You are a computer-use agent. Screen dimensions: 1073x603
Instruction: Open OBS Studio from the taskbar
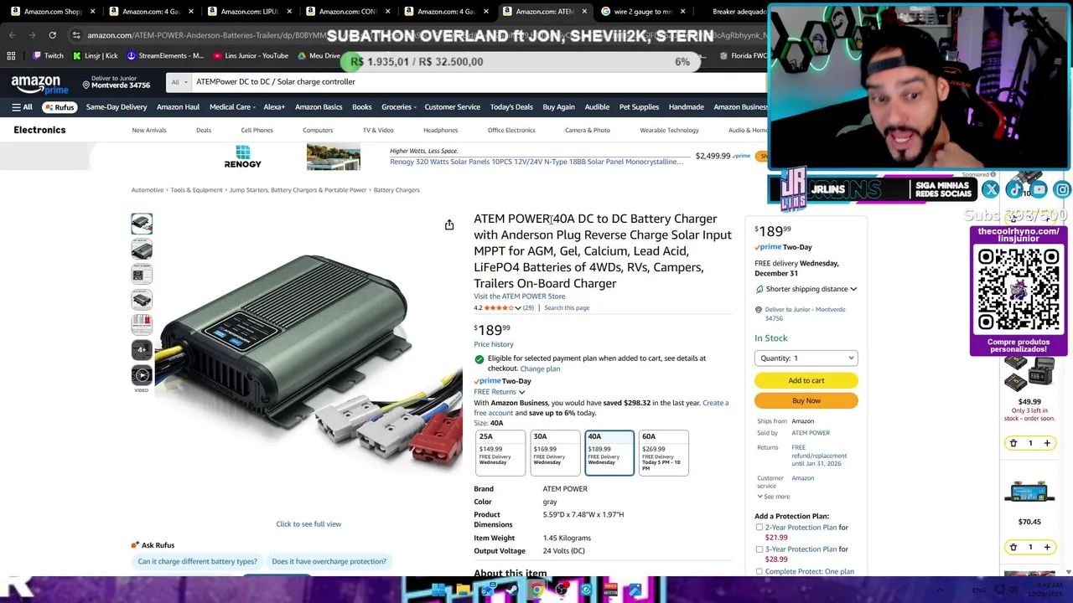[x=562, y=590]
